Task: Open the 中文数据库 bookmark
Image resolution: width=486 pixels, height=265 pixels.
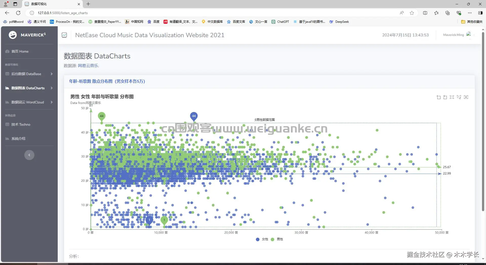Action: (x=212, y=22)
